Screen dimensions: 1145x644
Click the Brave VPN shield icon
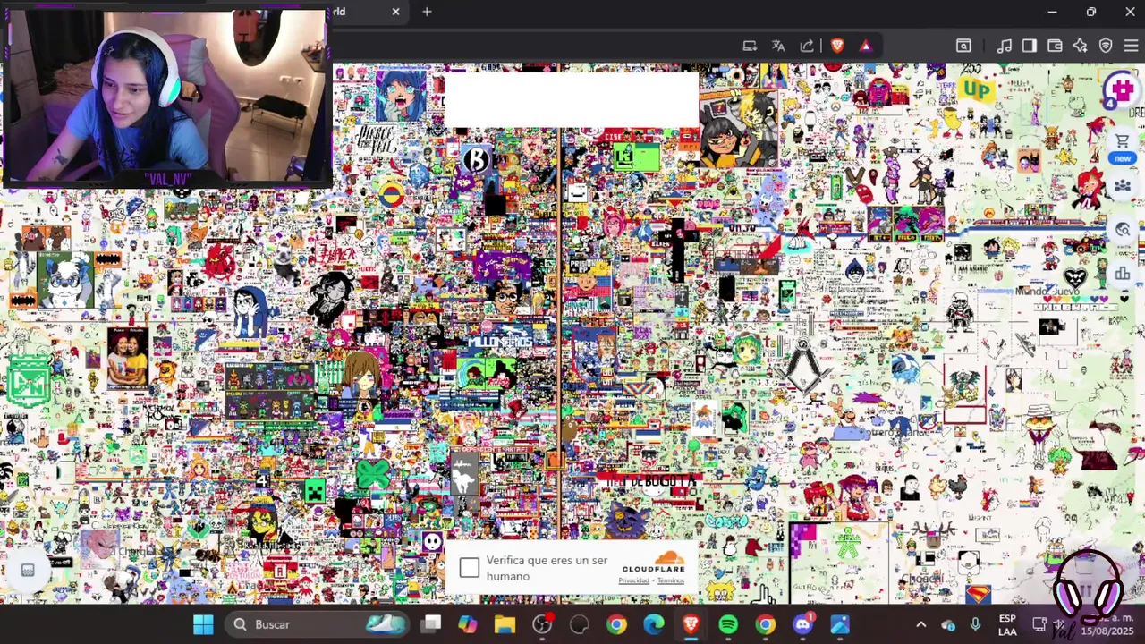(x=1106, y=46)
